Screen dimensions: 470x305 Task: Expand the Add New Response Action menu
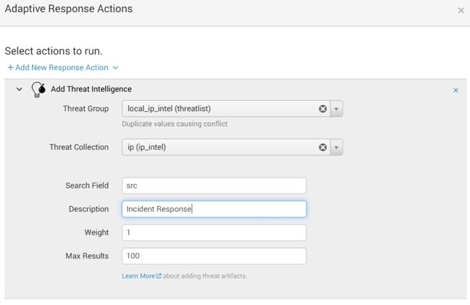115,68
